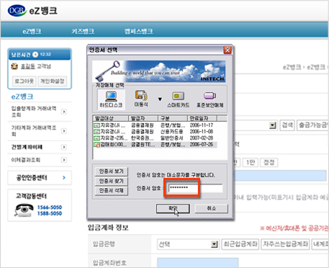Viewport: 329px width, 268px height.
Task: Click the 로그아웃 button
Action: [x=24, y=81]
